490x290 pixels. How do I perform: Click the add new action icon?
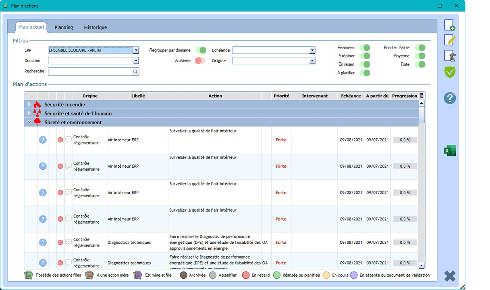click(x=449, y=25)
